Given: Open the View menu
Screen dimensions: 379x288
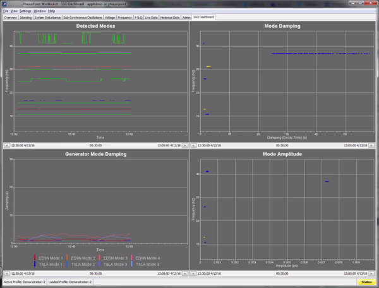Looking at the screenshot, I should (14, 11).
